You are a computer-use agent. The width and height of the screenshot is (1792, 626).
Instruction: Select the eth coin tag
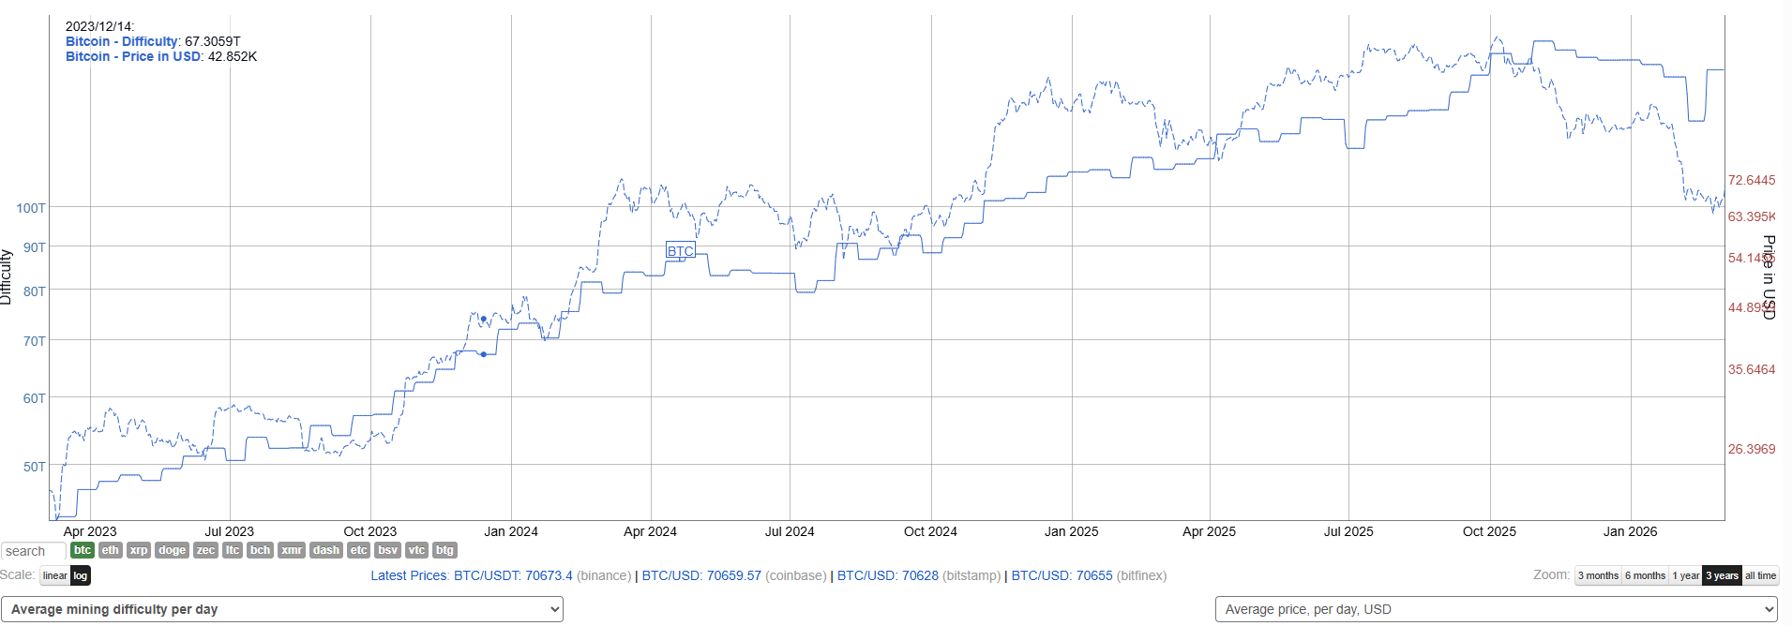111,550
